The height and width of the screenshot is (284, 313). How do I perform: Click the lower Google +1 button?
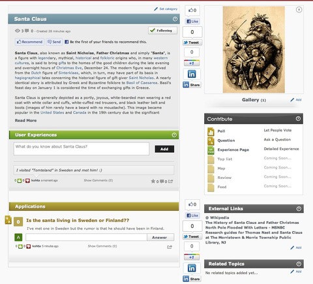coord(192,257)
